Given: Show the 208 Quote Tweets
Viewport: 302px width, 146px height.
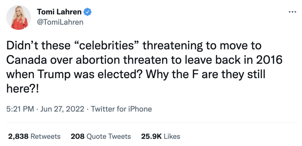Looking at the screenshot, I should (x=101, y=136).
